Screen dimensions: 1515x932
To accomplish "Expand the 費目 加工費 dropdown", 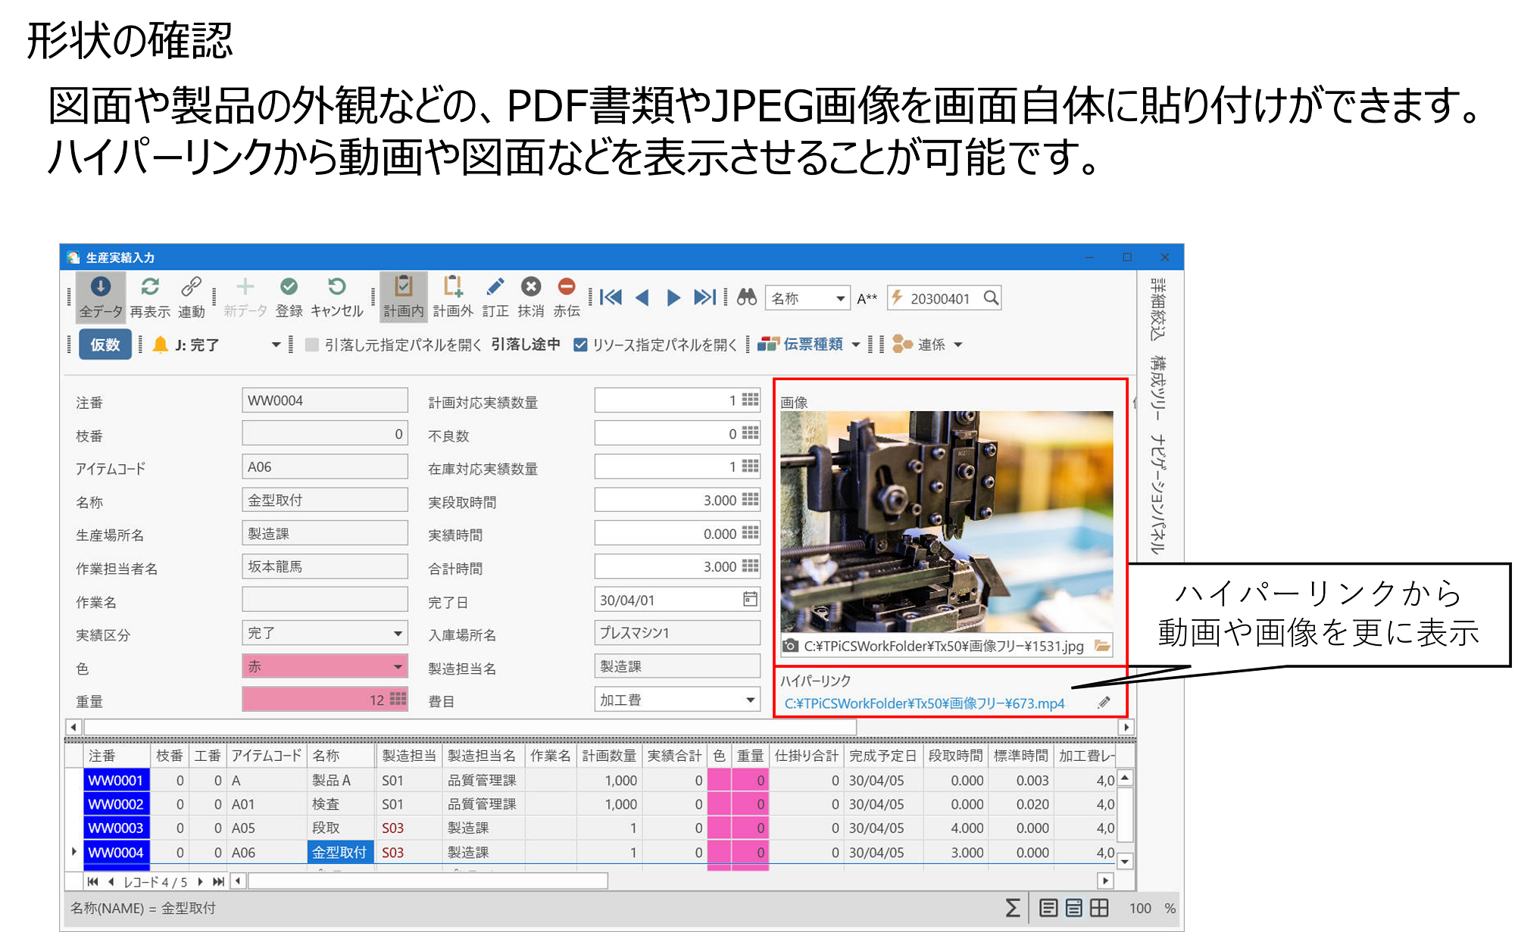I will coord(750,700).
